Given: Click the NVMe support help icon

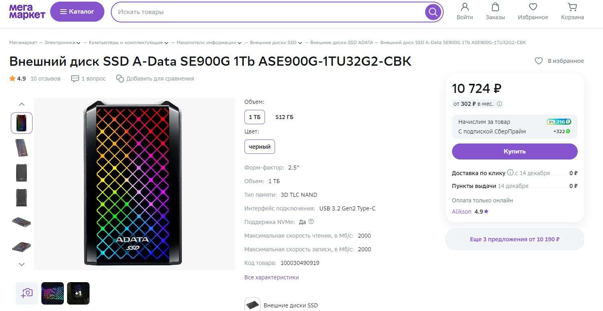Looking at the screenshot, I should pos(311,222).
